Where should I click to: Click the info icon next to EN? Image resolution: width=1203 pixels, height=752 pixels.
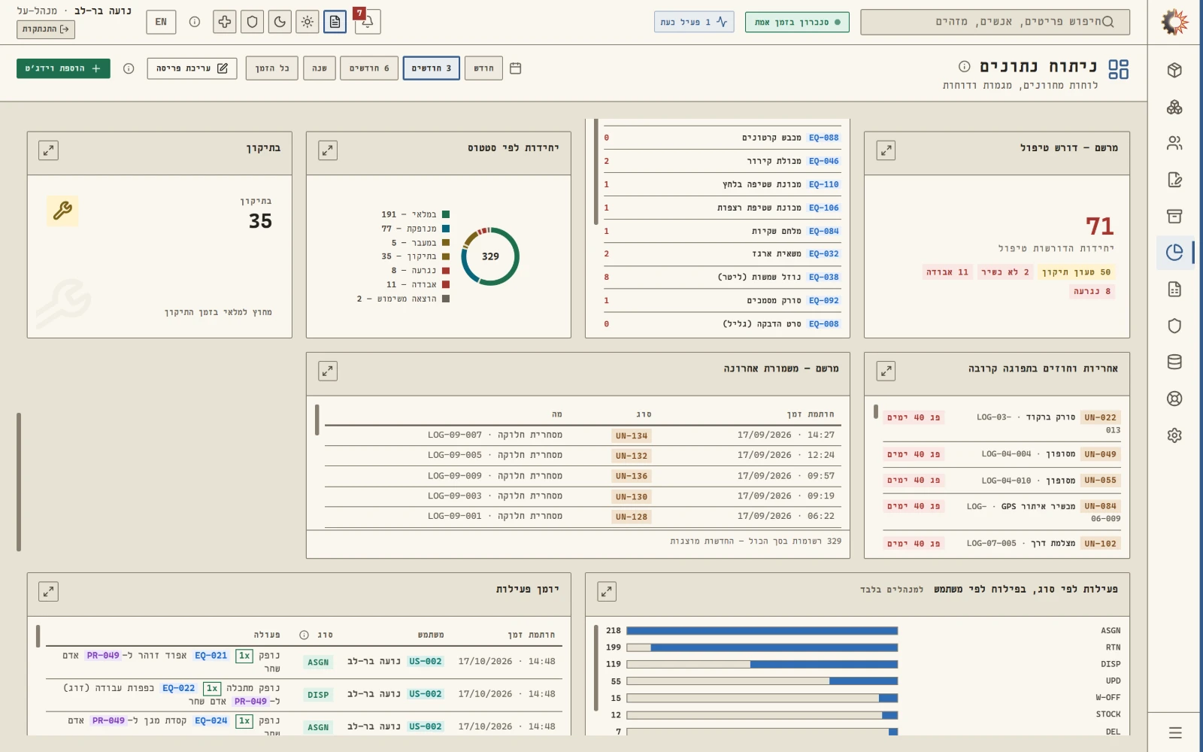195,22
